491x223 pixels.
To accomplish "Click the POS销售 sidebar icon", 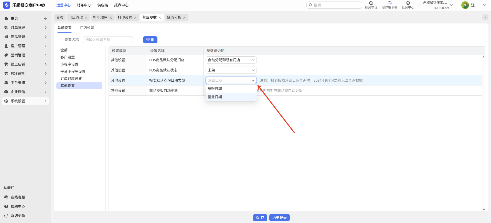I will 6,73.
